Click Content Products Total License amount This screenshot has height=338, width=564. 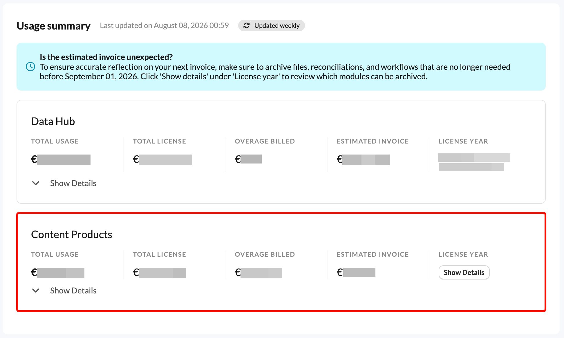pyautogui.click(x=160, y=273)
